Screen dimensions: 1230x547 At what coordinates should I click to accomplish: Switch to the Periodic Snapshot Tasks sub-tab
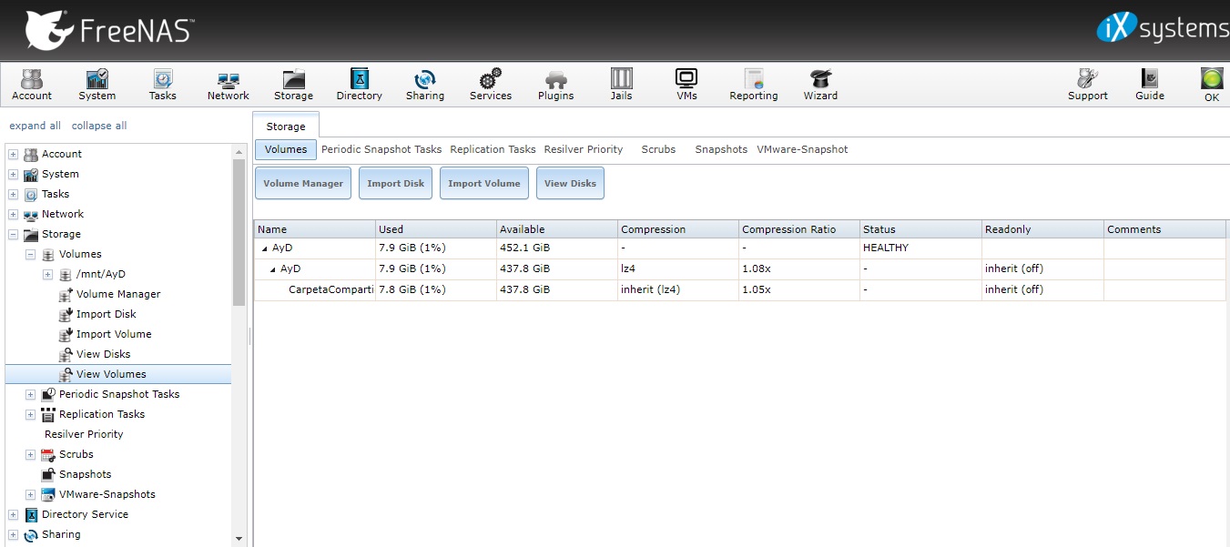point(381,149)
